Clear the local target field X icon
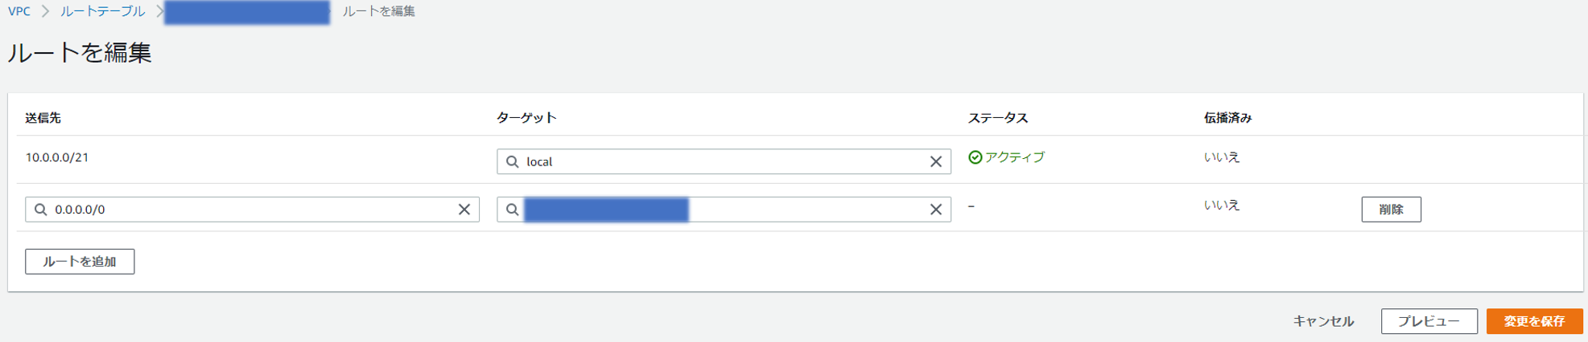 click(x=935, y=161)
